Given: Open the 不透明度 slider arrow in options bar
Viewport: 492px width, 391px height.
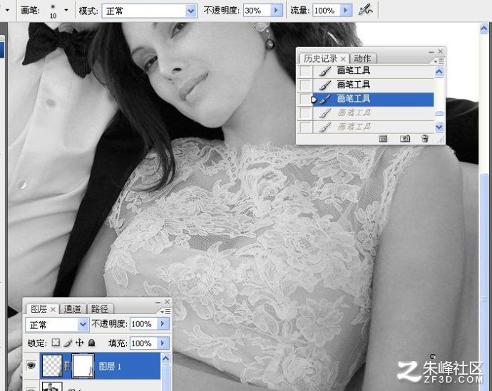Looking at the screenshot, I should click(x=276, y=11).
